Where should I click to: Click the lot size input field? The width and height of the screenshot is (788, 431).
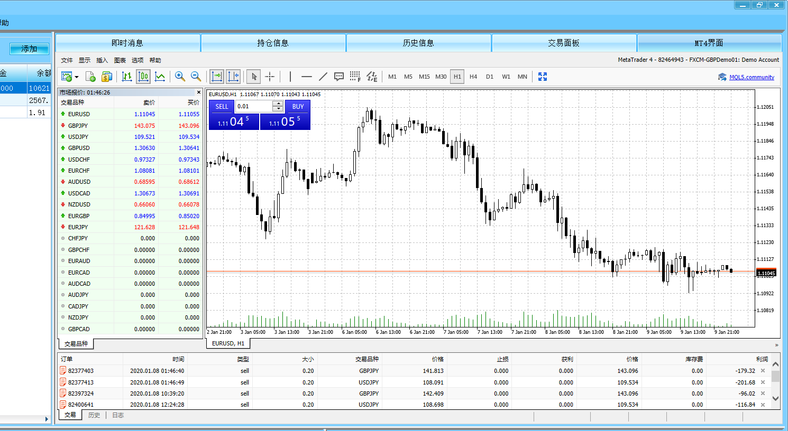254,106
